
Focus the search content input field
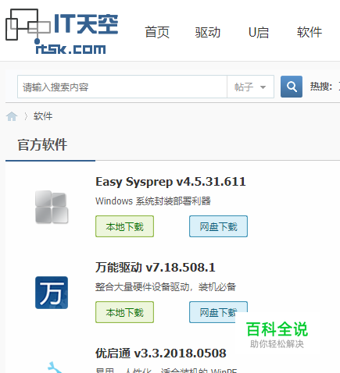tap(122, 87)
